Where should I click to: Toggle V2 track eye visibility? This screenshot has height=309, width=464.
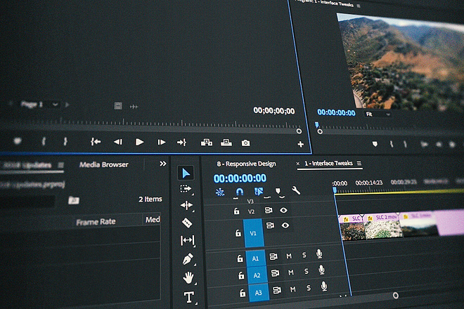pos(283,210)
